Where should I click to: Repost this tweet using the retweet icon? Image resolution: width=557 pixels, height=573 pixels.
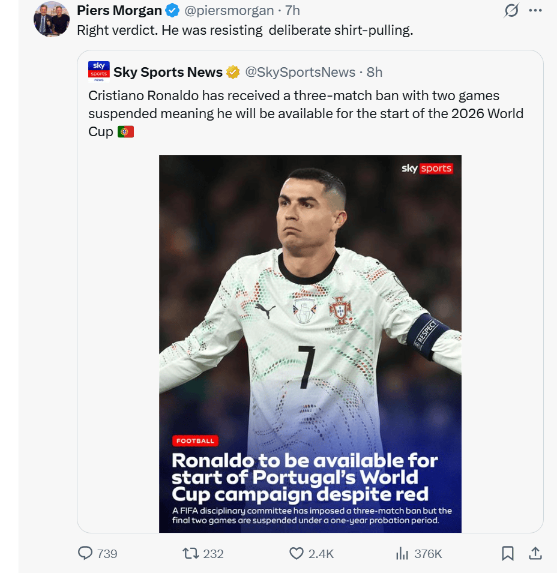pos(190,553)
